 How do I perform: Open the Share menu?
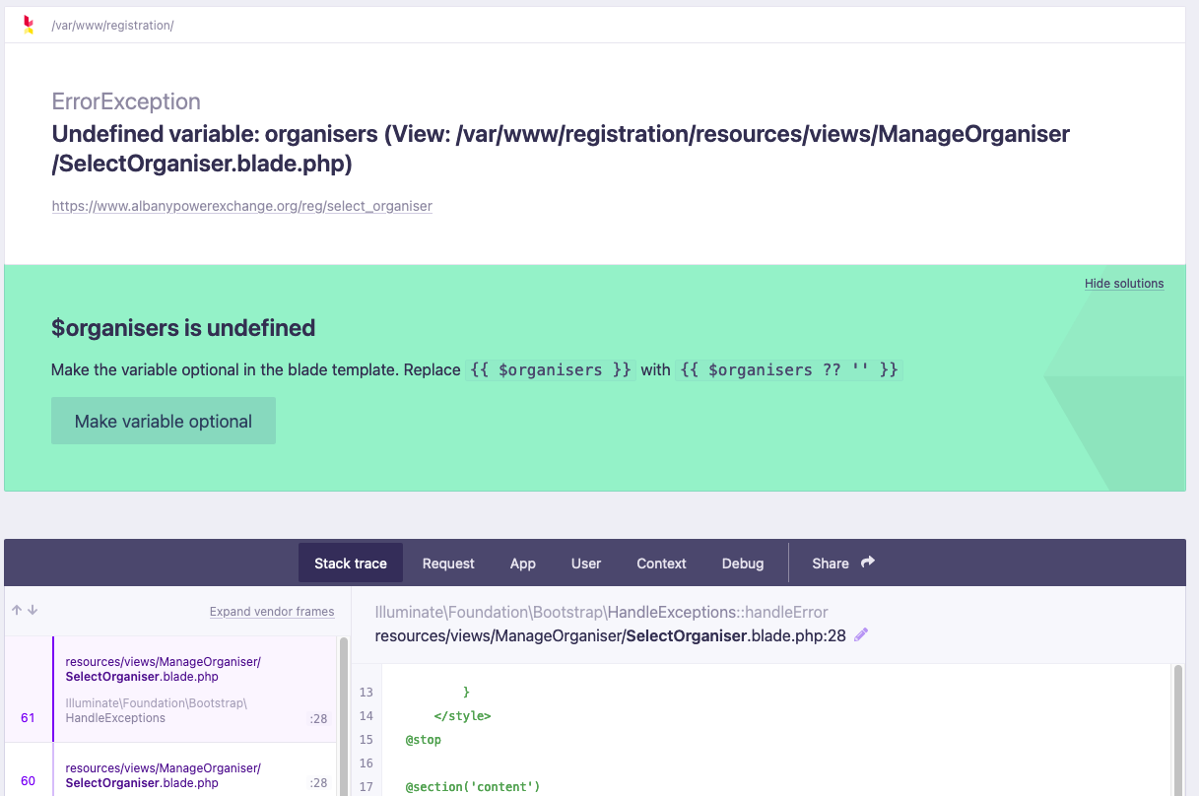(831, 563)
